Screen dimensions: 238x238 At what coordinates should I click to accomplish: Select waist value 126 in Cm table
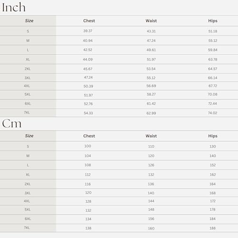click(151, 165)
